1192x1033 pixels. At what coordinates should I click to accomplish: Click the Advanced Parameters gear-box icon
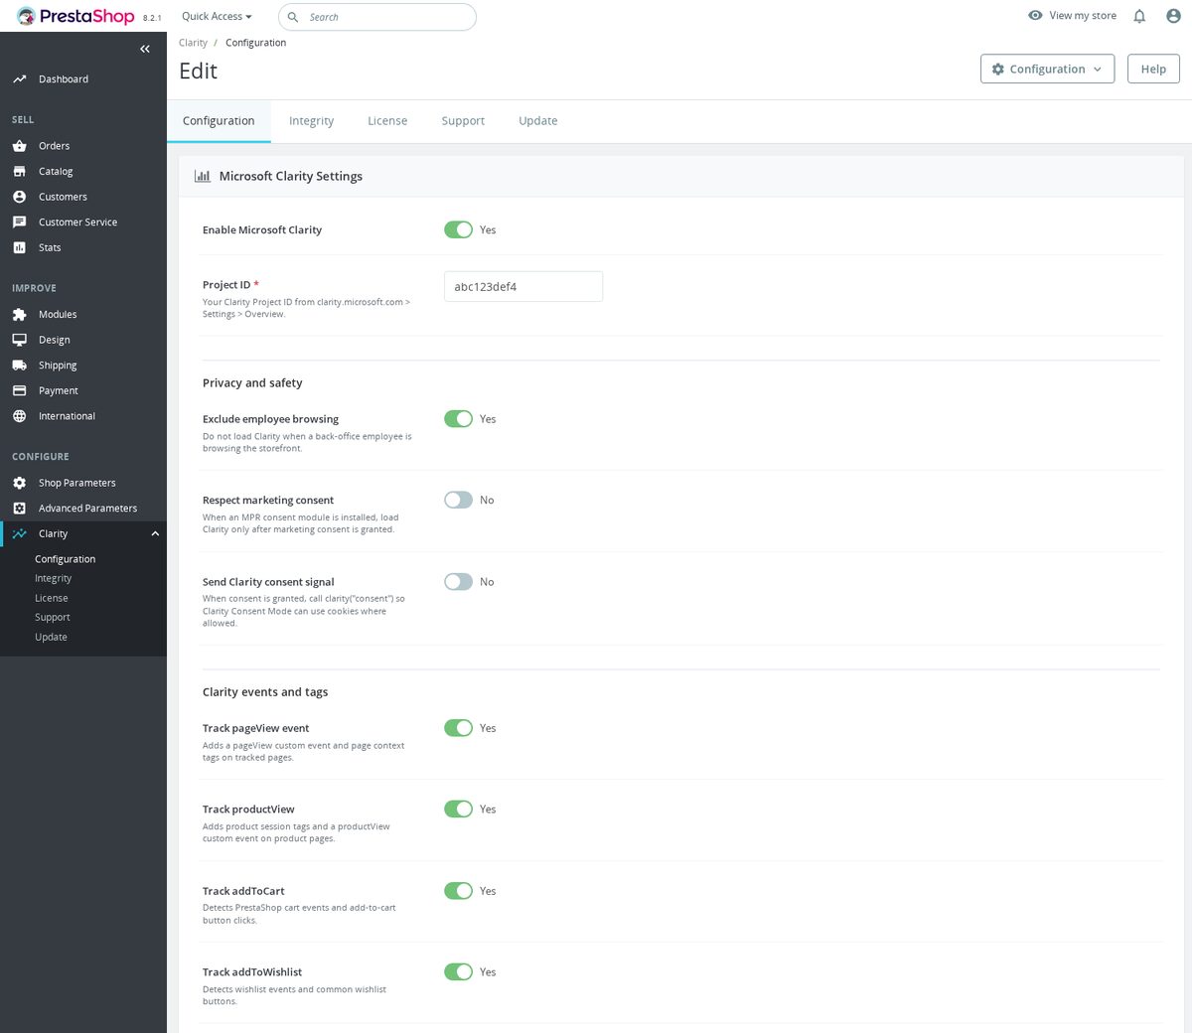(x=19, y=508)
